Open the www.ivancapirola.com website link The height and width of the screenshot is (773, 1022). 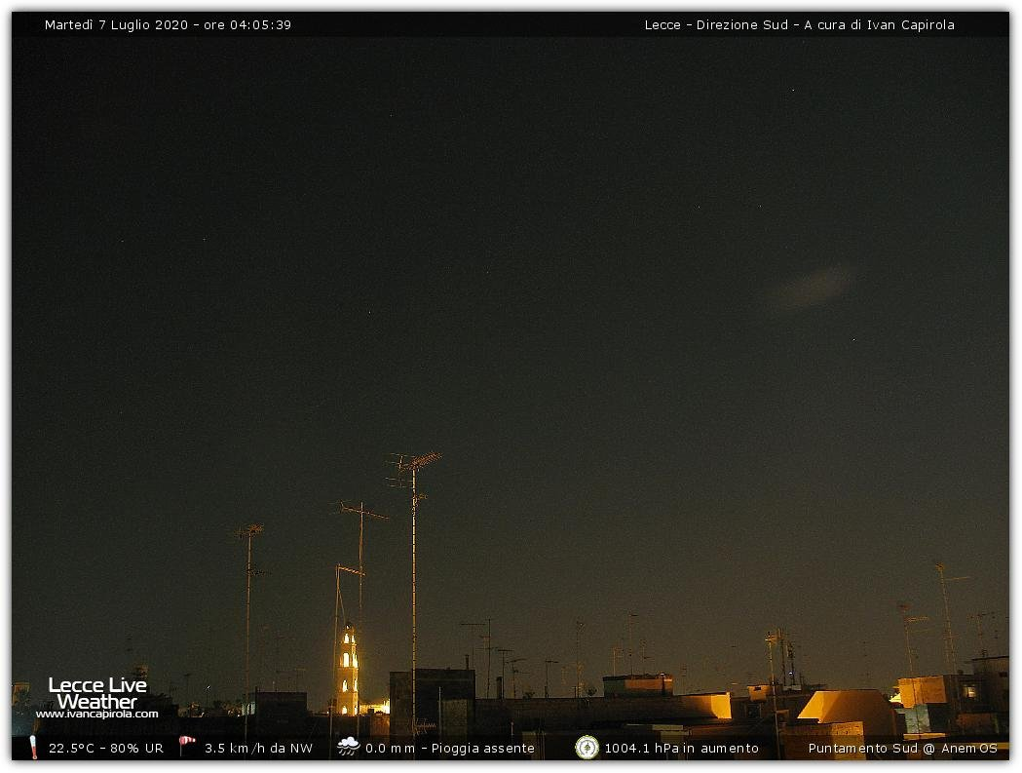click(97, 714)
